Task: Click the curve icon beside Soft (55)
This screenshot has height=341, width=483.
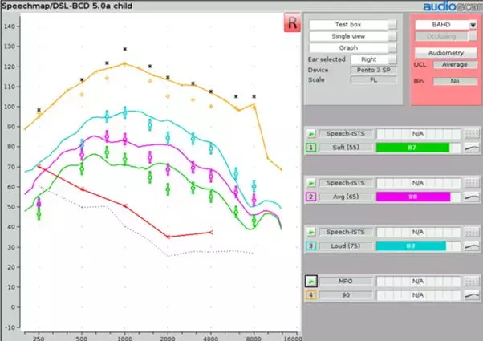Action: [472, 148]
